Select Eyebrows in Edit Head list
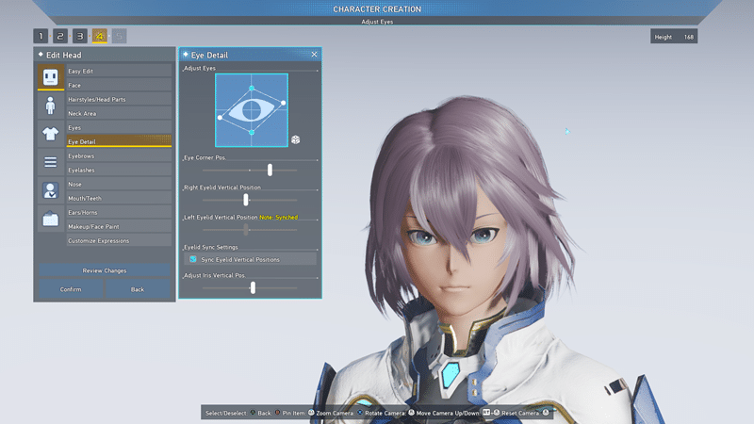The height and width of the screenshot is (424, 754). point(118,155)
